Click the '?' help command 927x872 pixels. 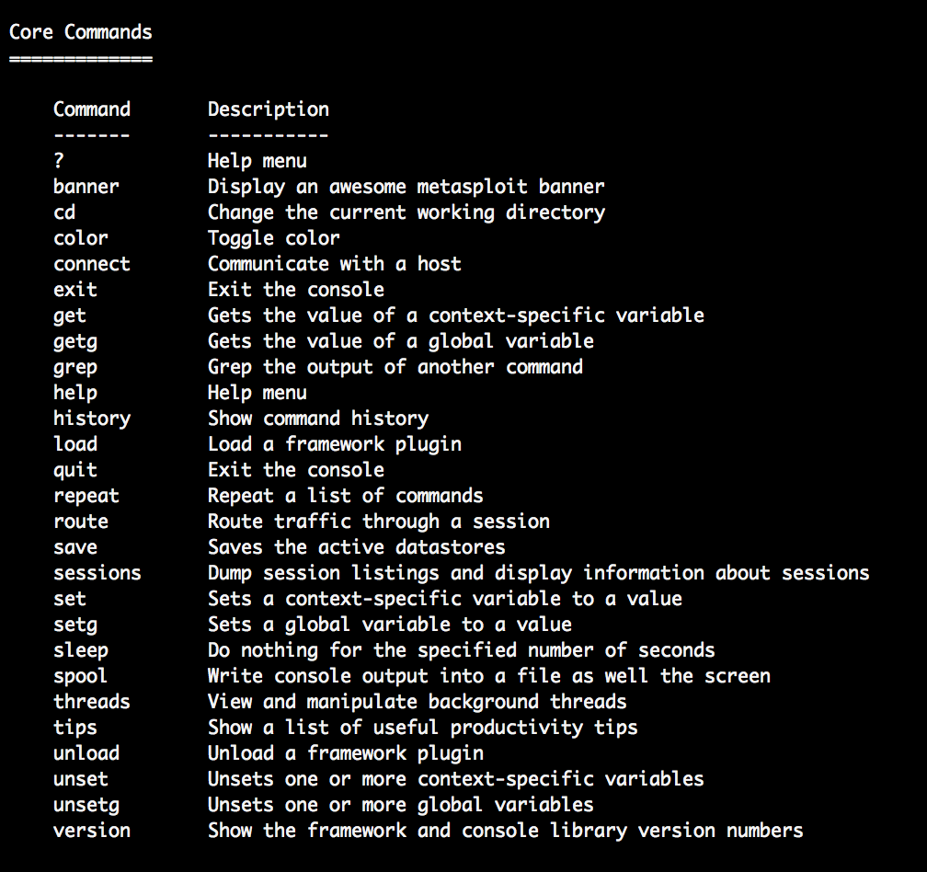[59, 161]
